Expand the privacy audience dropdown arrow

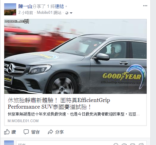coord(71,13)
